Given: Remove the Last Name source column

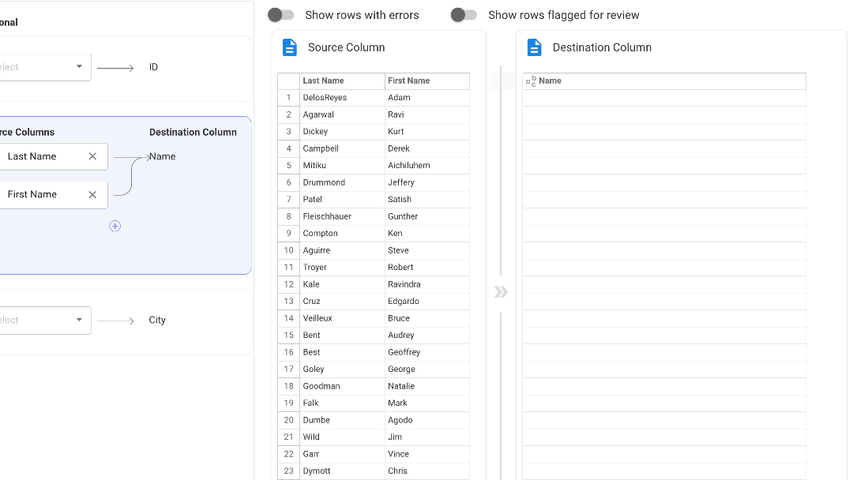Looking at the screenshot, I should click(x=92, y=156).
